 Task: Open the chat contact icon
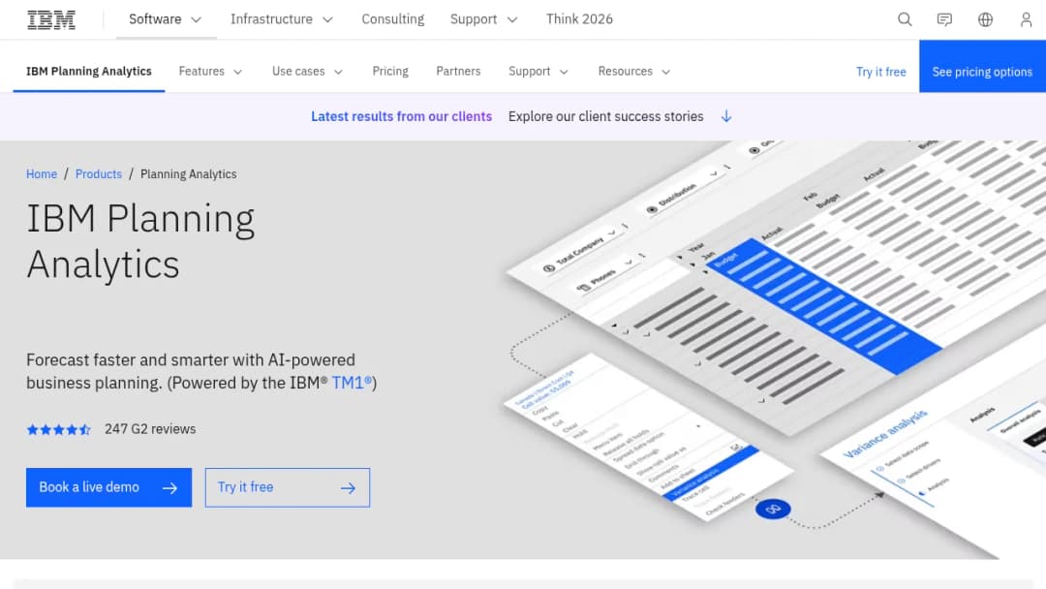coord(944,19)
